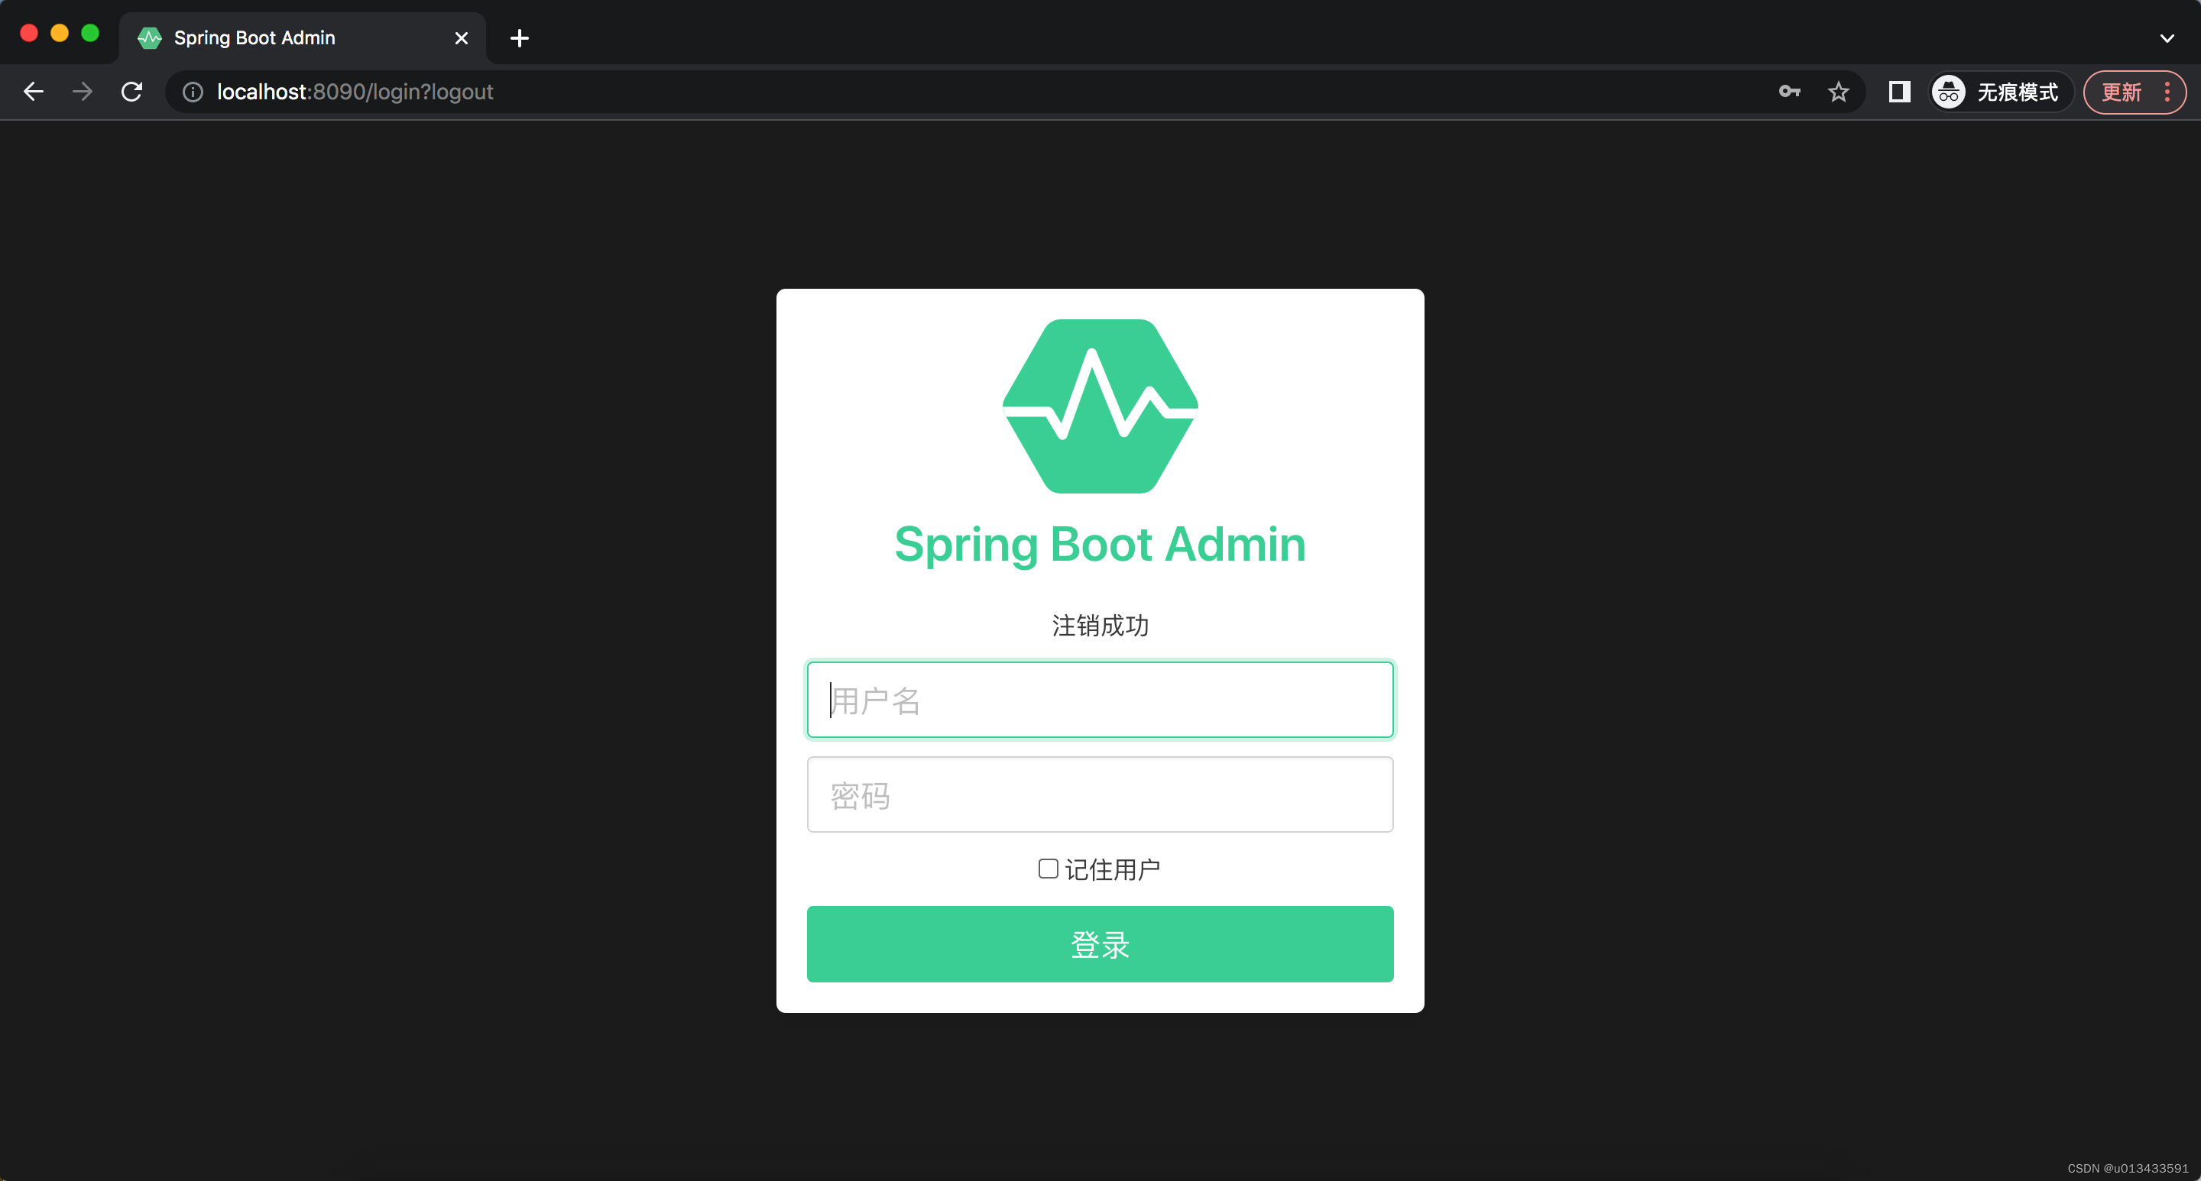This screenshot has width=2201, height=1181.
Task: Click the browser forward arrow
Action: pyautogui.click(x=83, y=92)
